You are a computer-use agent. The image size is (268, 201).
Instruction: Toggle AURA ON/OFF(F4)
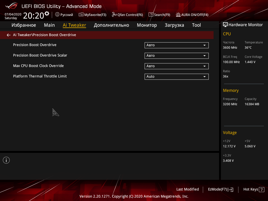pos(192,15)
